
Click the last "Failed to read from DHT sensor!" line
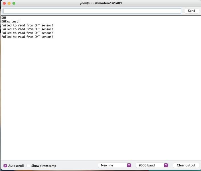27,37
